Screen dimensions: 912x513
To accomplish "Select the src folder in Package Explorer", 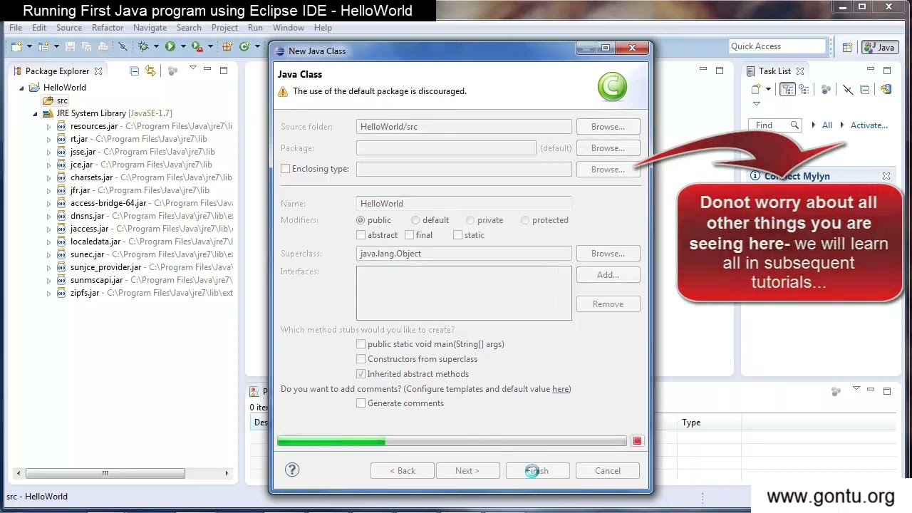I will (x=56, y=100).
